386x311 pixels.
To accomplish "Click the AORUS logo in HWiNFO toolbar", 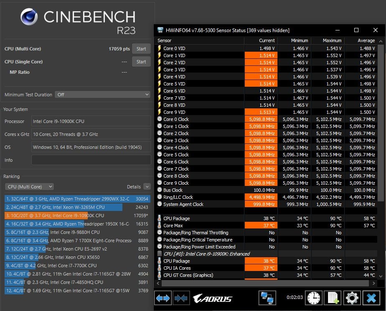I will click(213, 298).
